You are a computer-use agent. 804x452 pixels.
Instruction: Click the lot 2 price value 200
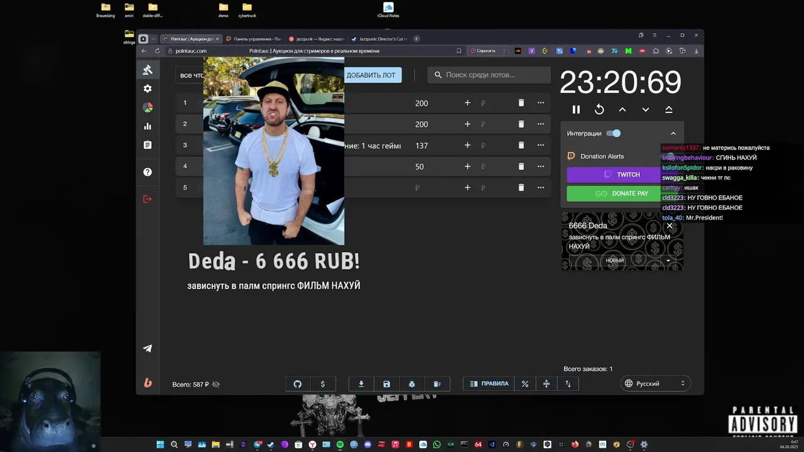pos(421,124)
